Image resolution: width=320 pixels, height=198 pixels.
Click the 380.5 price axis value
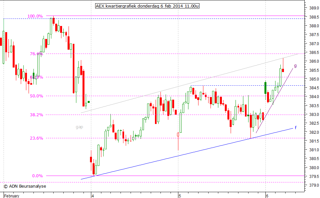[x=314, y=159]
